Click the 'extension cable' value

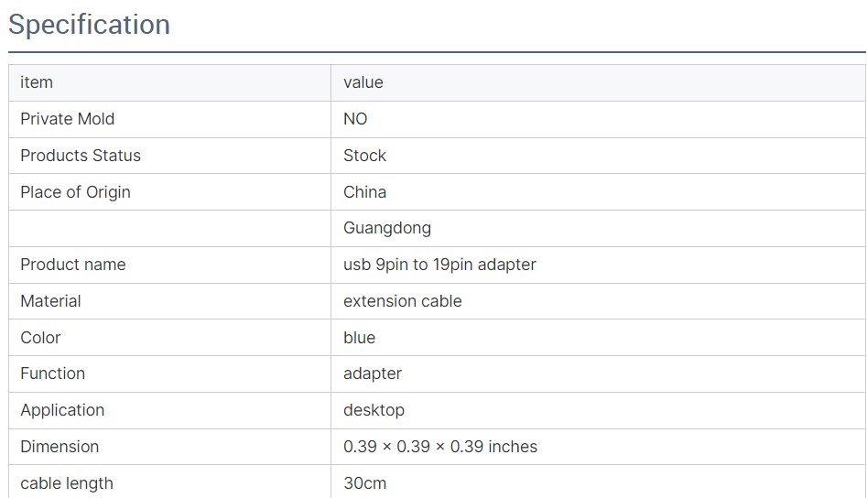402,301
